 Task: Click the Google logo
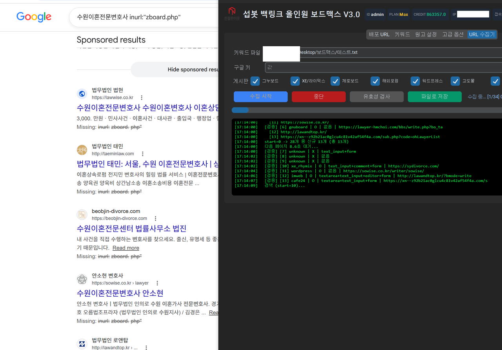[34, 17]
